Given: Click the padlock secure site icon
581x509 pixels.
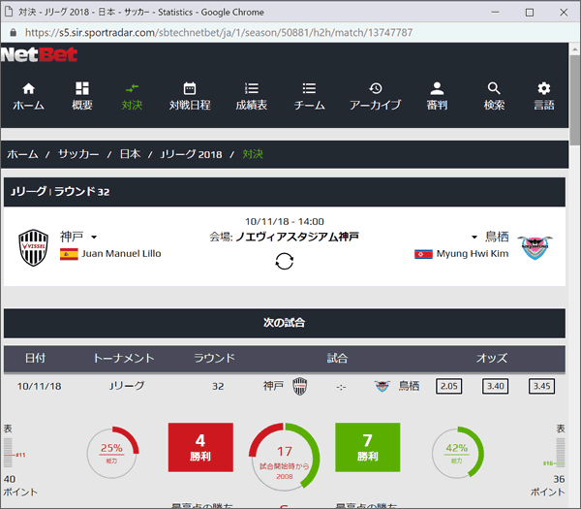Looking at the screenshot, I should pyautogui.click(x=13, y=33).
